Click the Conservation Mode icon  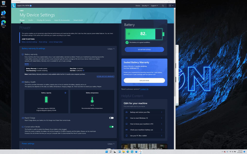pos(23,127)
